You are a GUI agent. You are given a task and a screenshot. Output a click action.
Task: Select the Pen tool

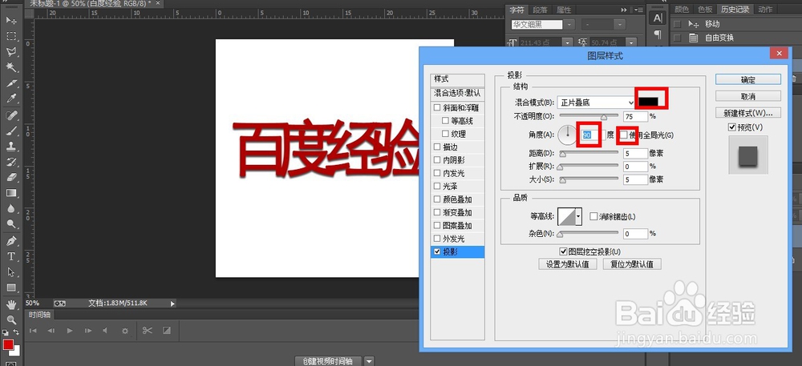(11, 241)
